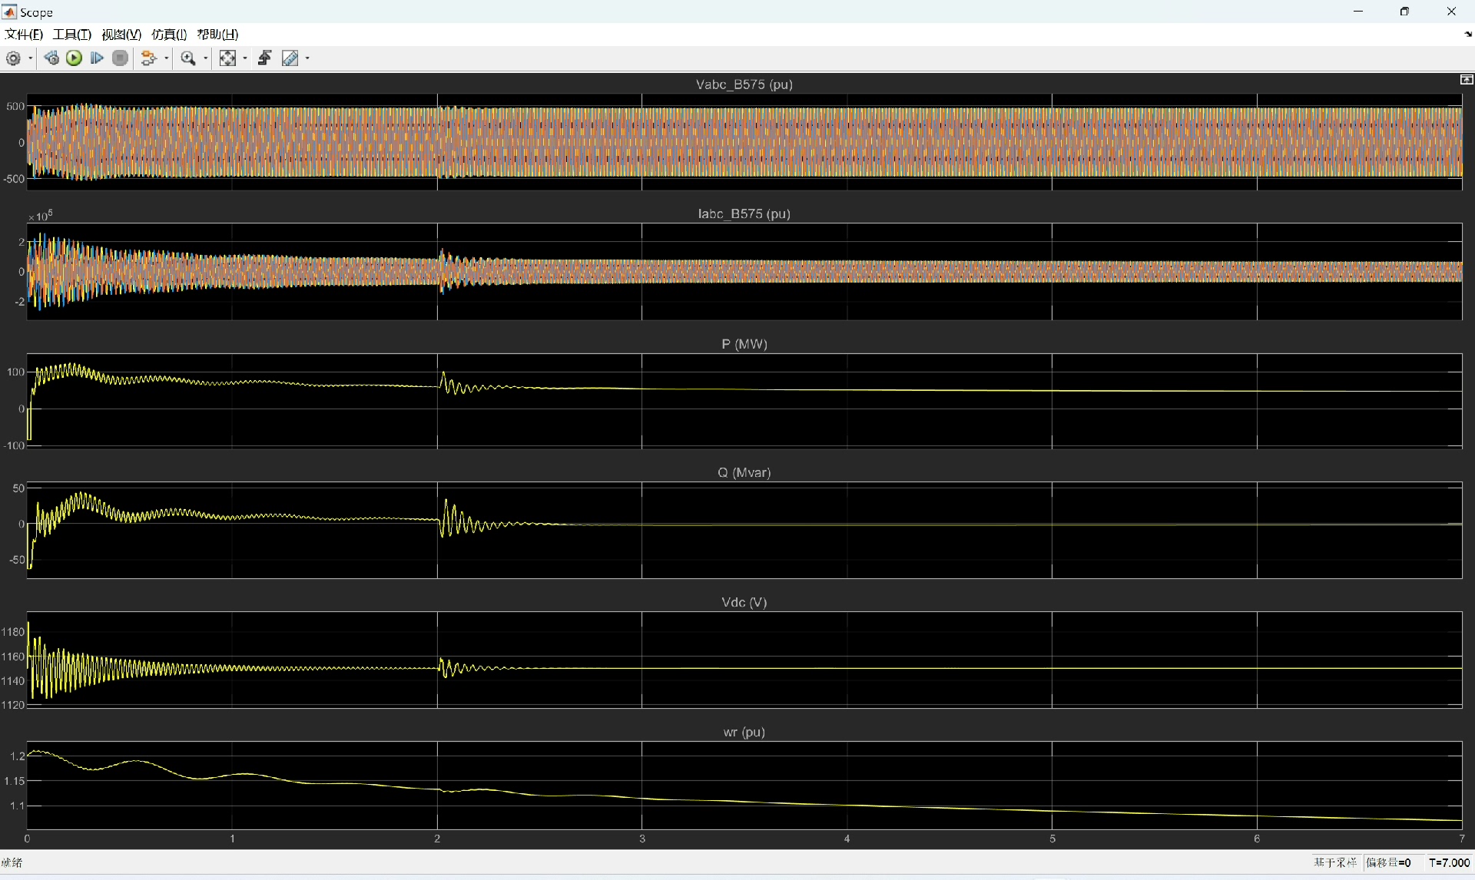
Task: Click the highlight signal block icon
Action: pos(149,58)
